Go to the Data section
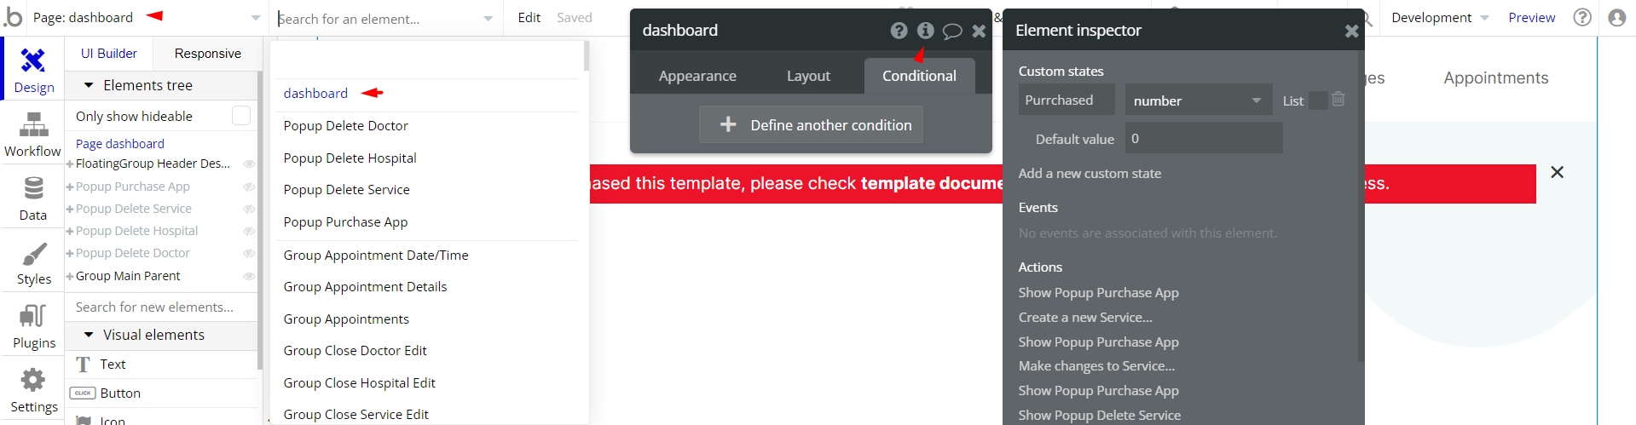The height and width of the screenshot is (425, 1636). tap(33, 198)
